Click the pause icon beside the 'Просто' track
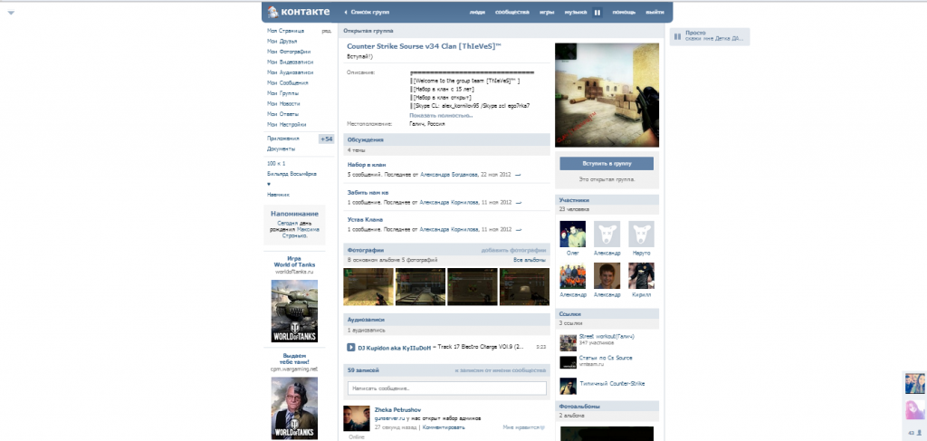The image size is (927, 441). (x=676, y=36)
